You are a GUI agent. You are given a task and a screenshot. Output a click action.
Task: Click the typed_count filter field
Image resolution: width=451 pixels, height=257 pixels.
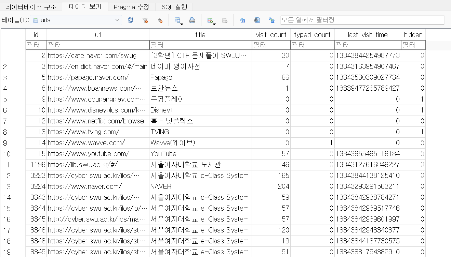click(x=313, y=45)
